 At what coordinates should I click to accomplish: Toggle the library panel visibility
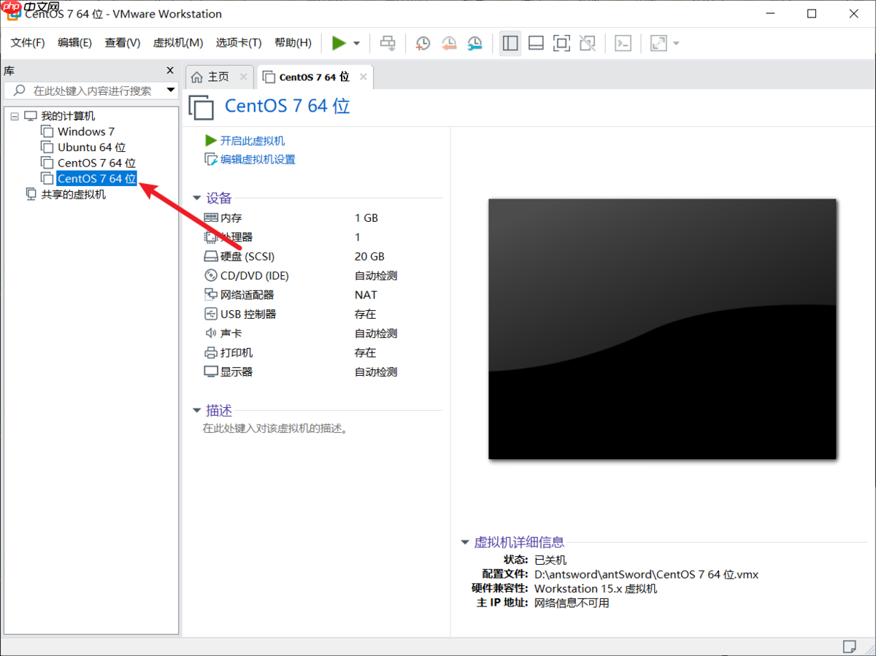click(510, 43)
